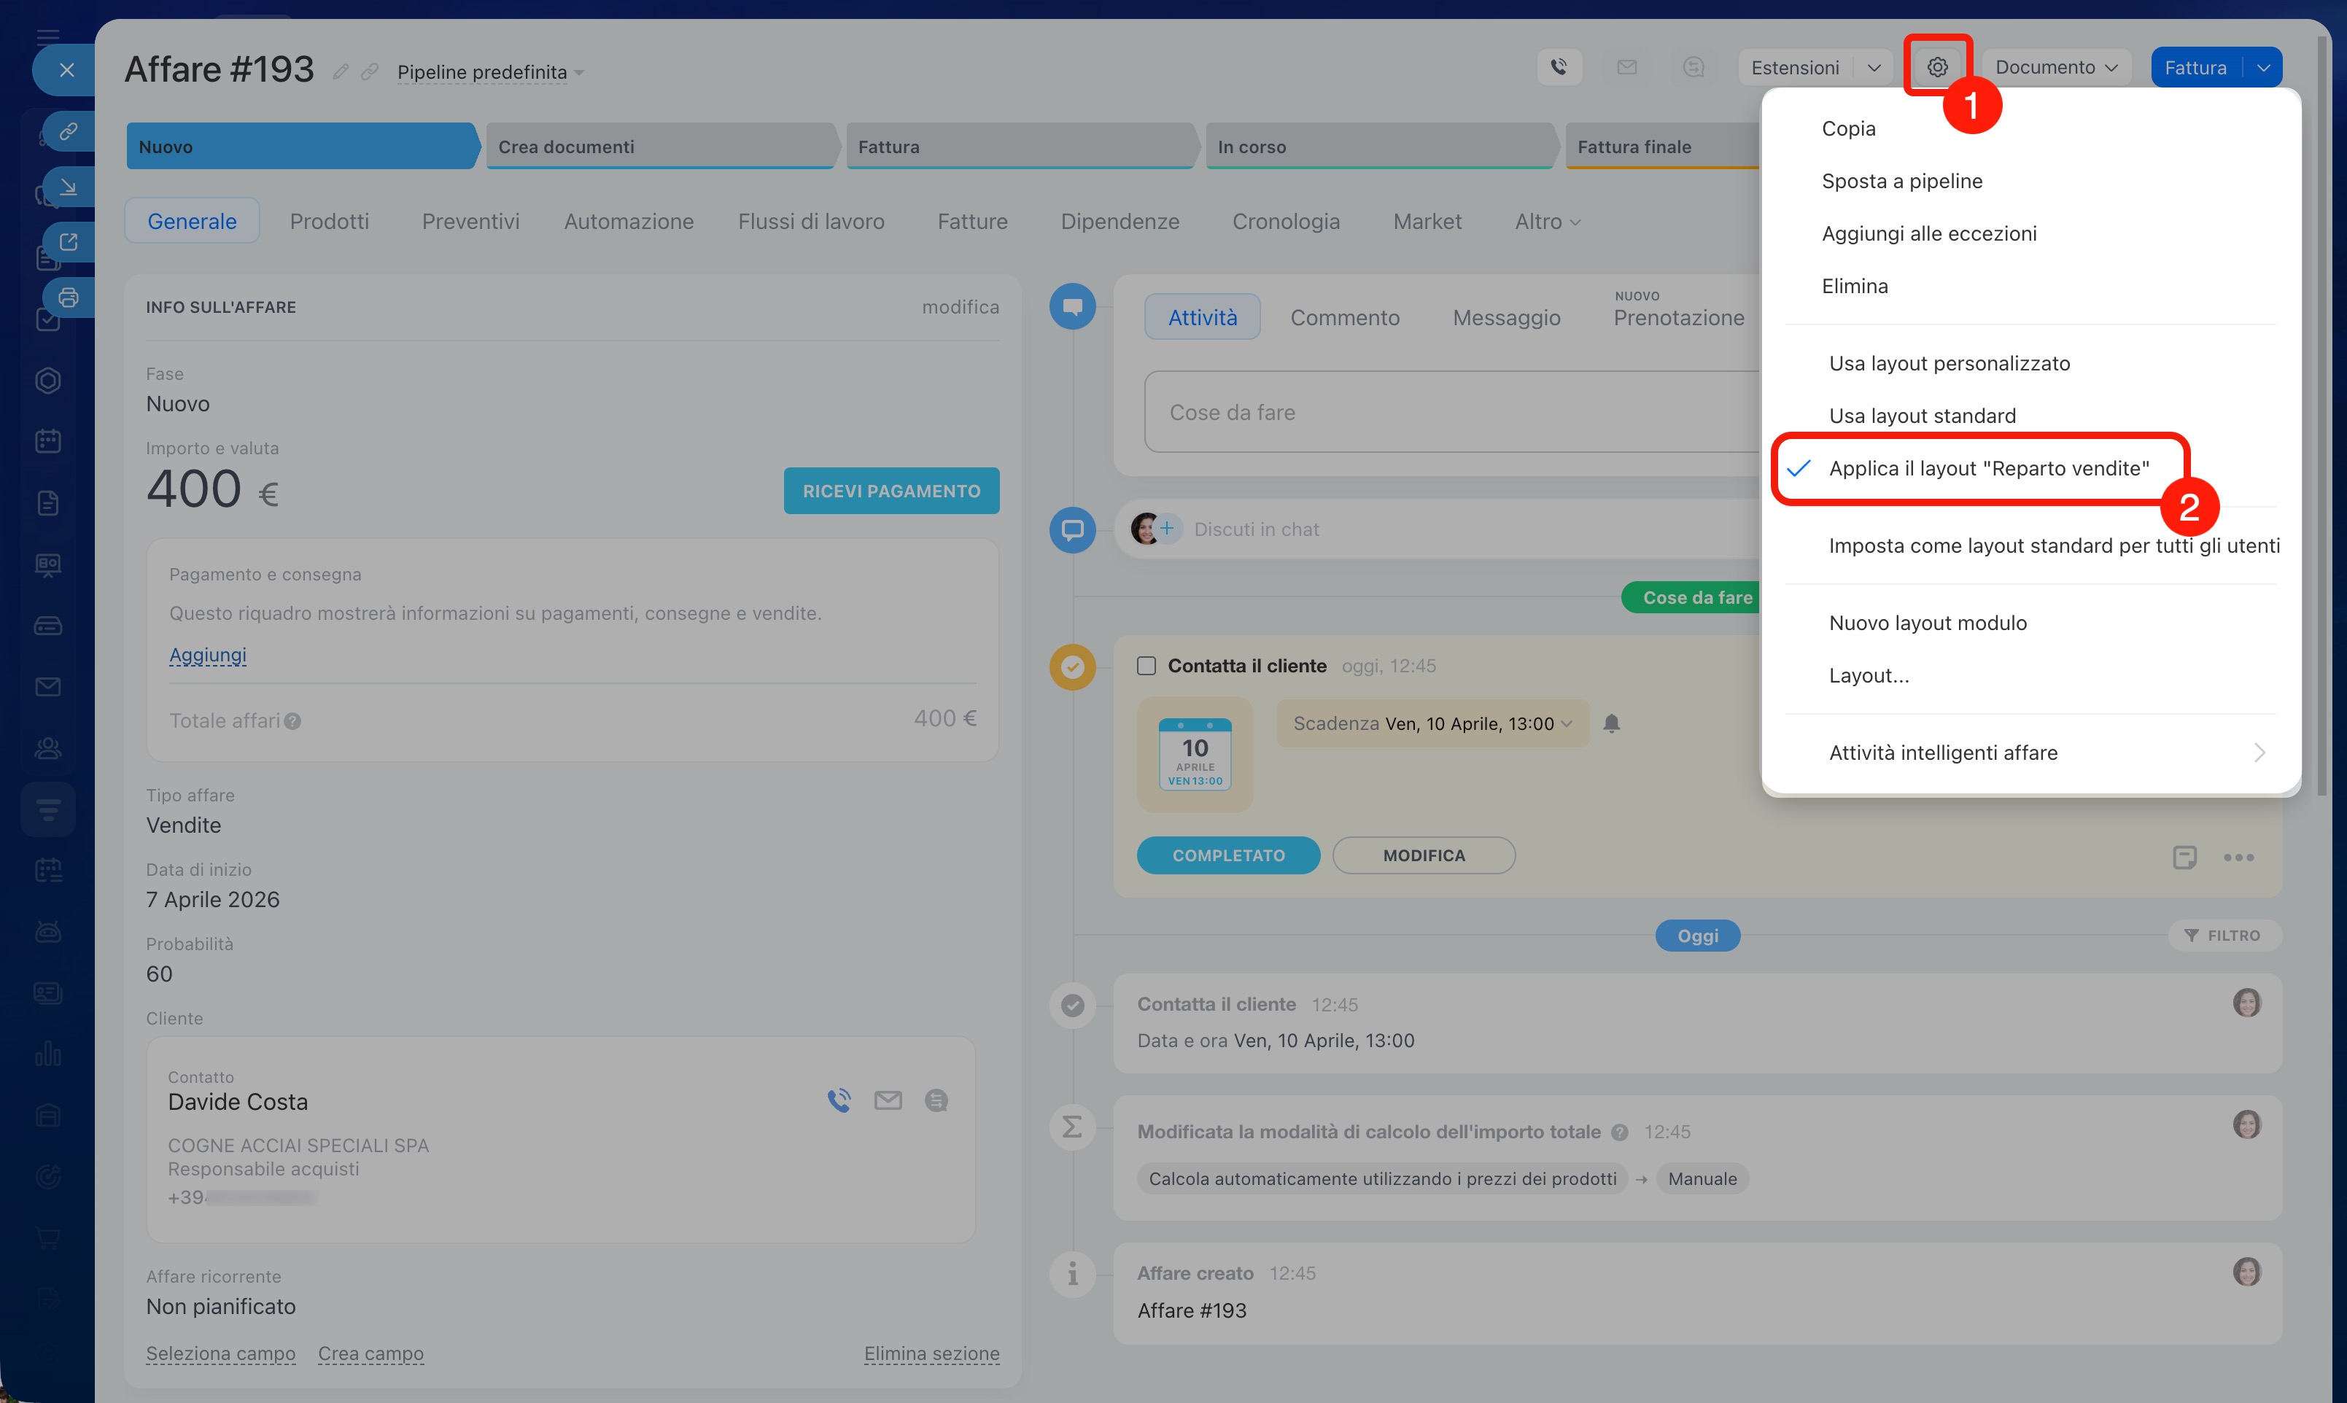Click the Crea campo link
The height and width of the screenshot is (1403, 2347).
[x=370, y=1353]
